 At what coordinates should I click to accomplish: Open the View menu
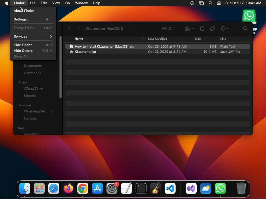56,3
